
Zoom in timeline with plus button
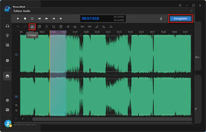point(23,119)
